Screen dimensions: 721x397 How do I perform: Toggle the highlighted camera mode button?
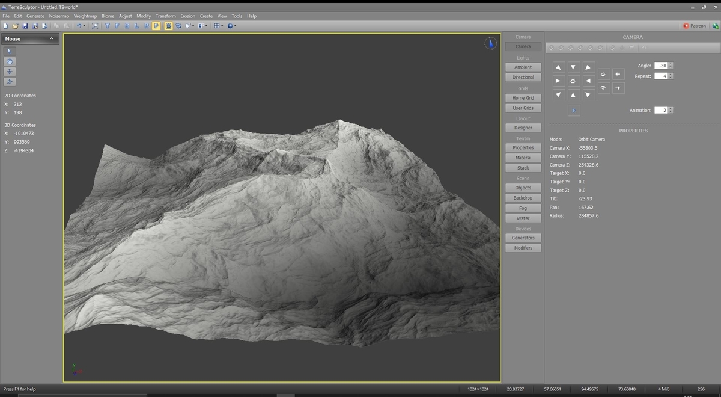click(168, 26)
